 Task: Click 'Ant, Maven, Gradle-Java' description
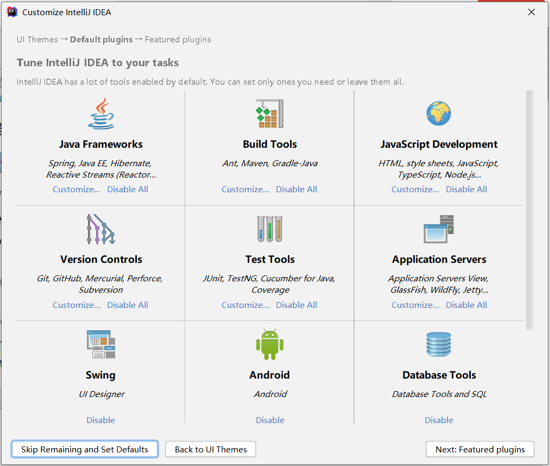pos(270,163)
